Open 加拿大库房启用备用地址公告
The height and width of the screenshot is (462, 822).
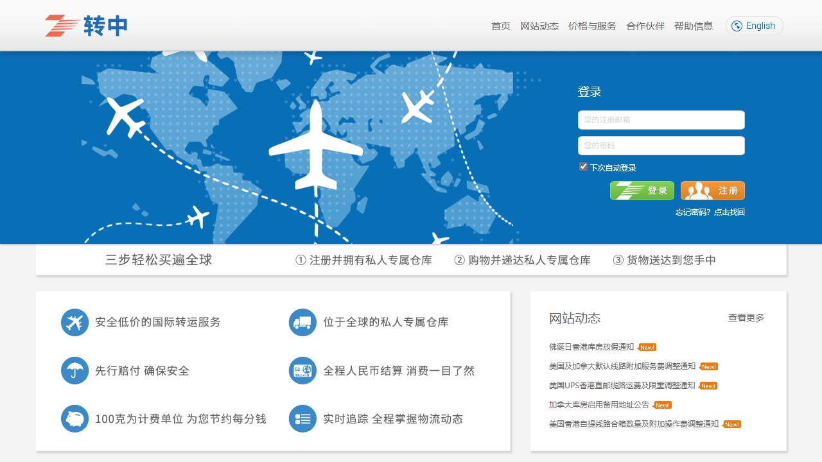[x=599, y=405]
